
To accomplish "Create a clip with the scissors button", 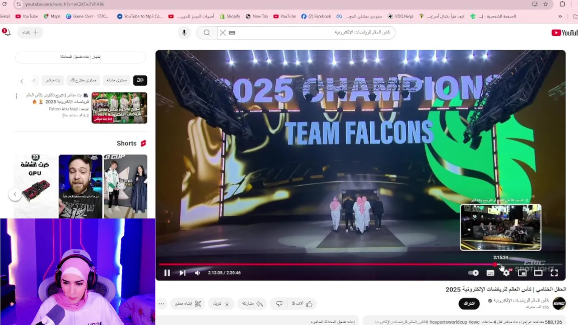I will click(x=188, y=304).
